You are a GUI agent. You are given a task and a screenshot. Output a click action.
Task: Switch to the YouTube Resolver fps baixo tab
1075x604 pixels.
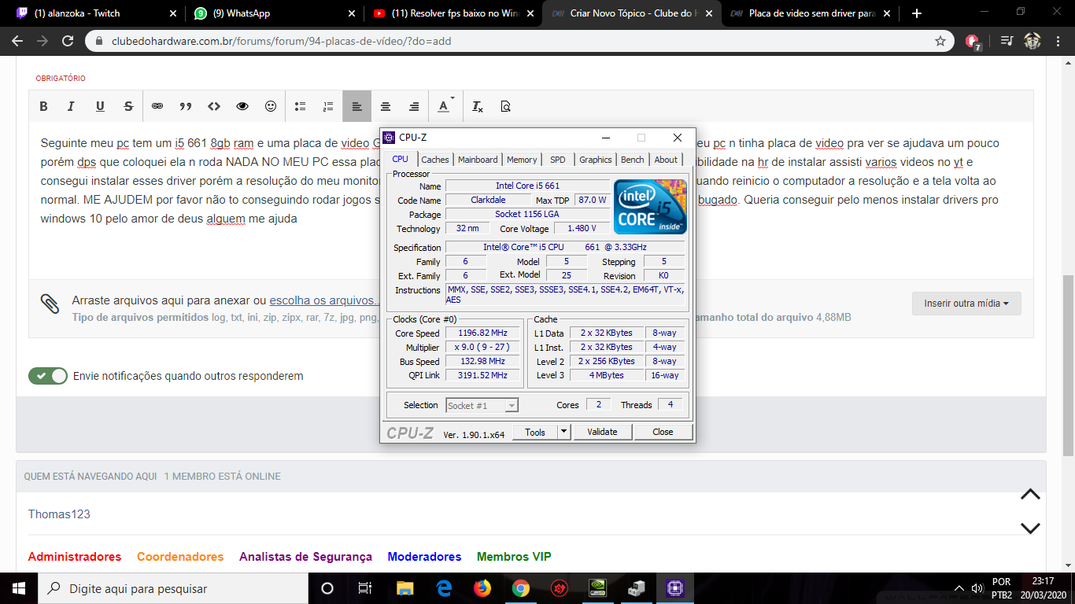click(453, 13)
